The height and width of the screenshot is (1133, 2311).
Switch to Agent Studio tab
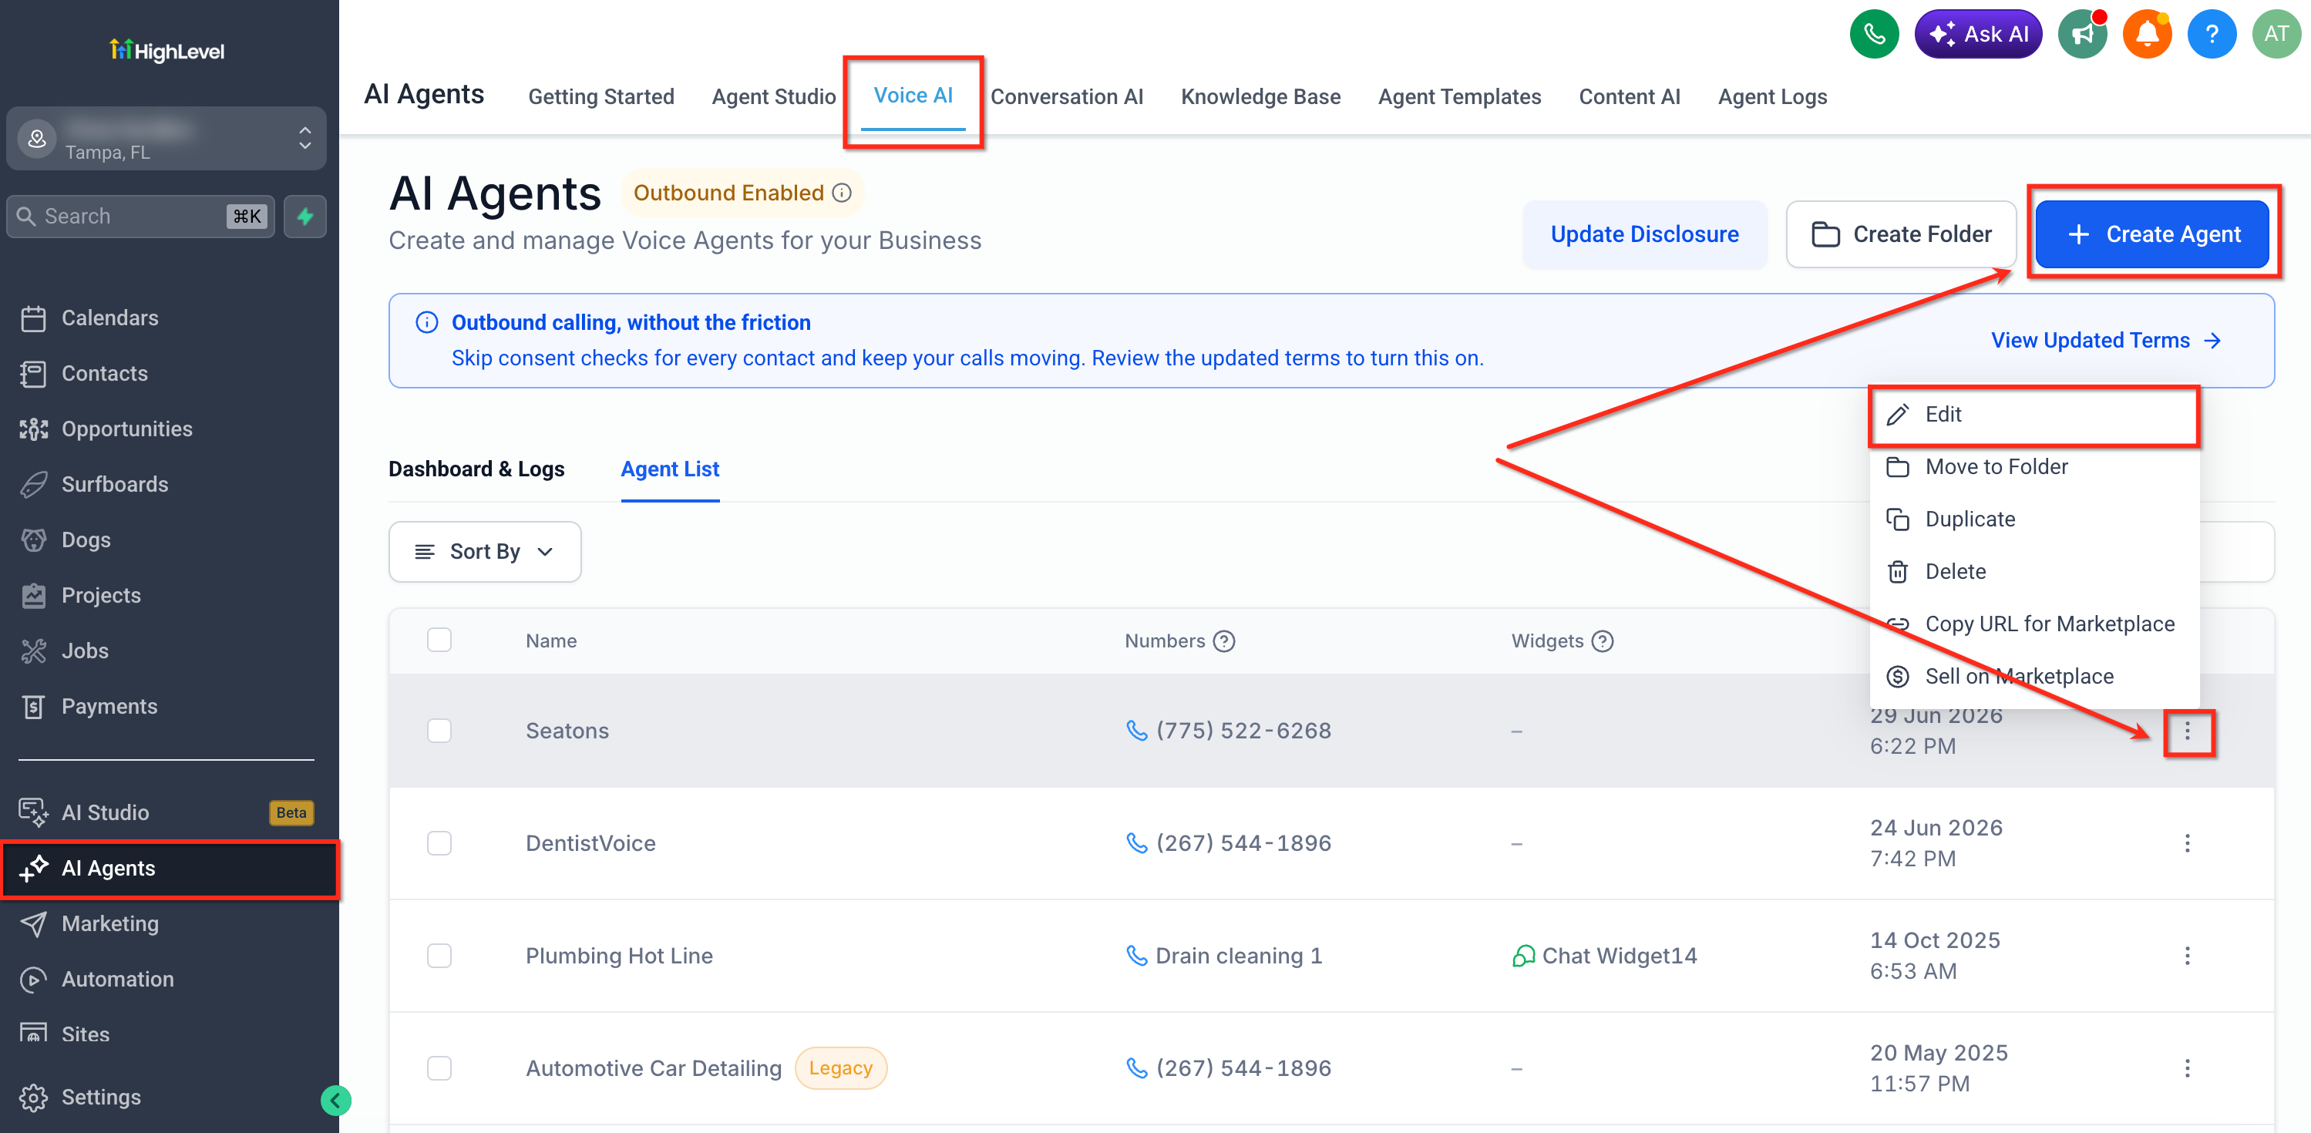[x=773, y=97]
